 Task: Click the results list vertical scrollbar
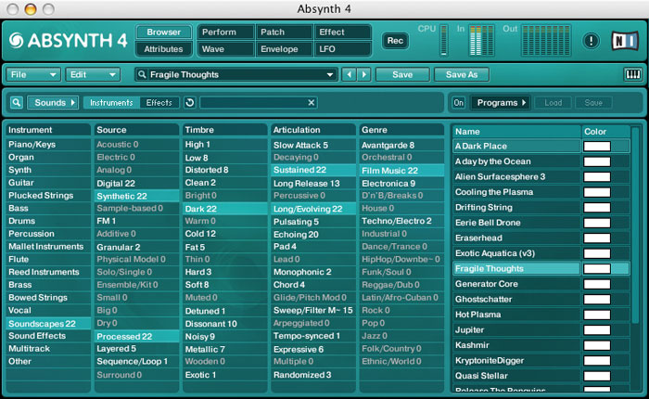tap(635, 225)
